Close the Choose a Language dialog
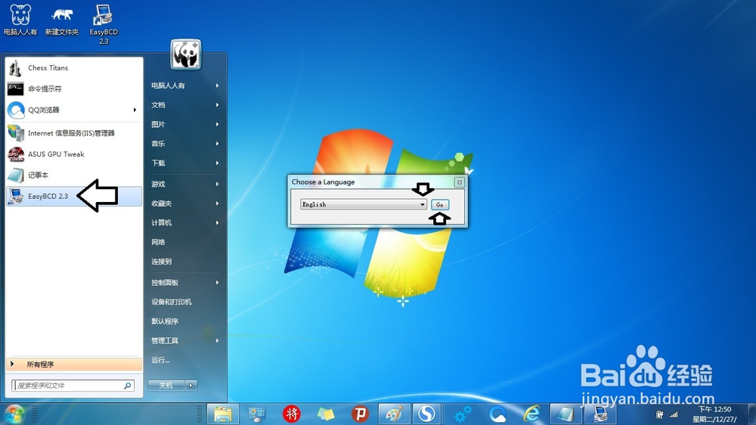 pyautogui.click(x=460, y=181)
